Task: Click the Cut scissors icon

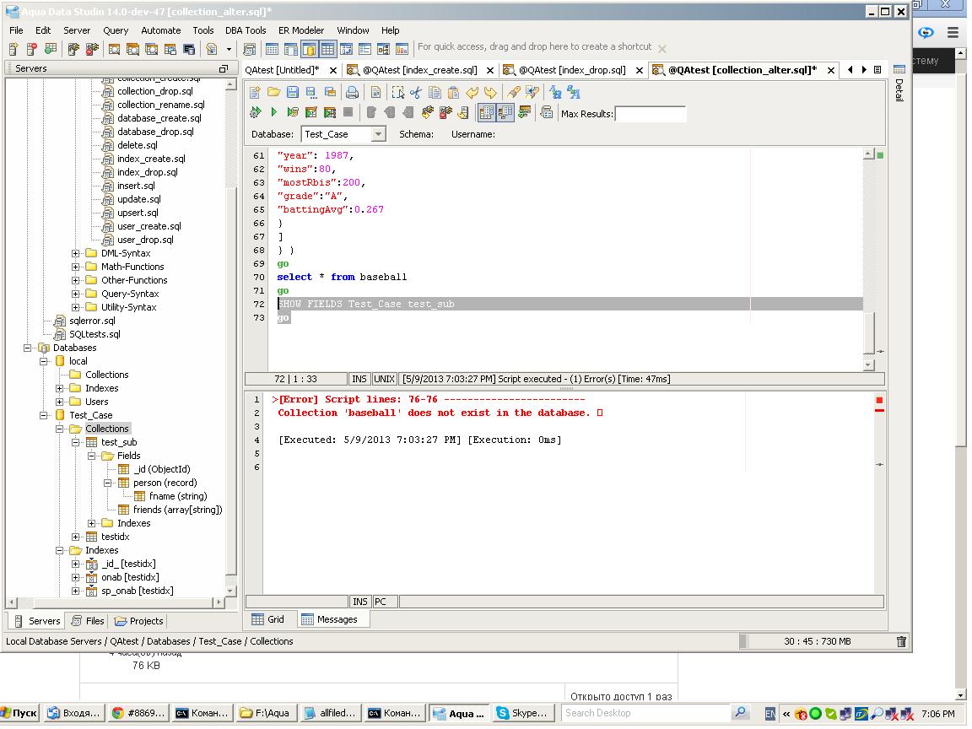Action: click(415, 93)
